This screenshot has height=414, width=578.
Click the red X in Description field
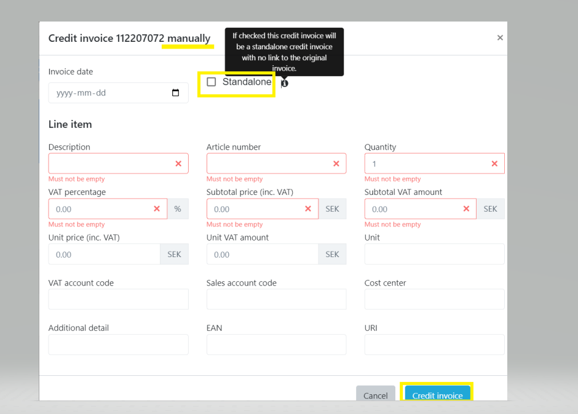[178, 164]
